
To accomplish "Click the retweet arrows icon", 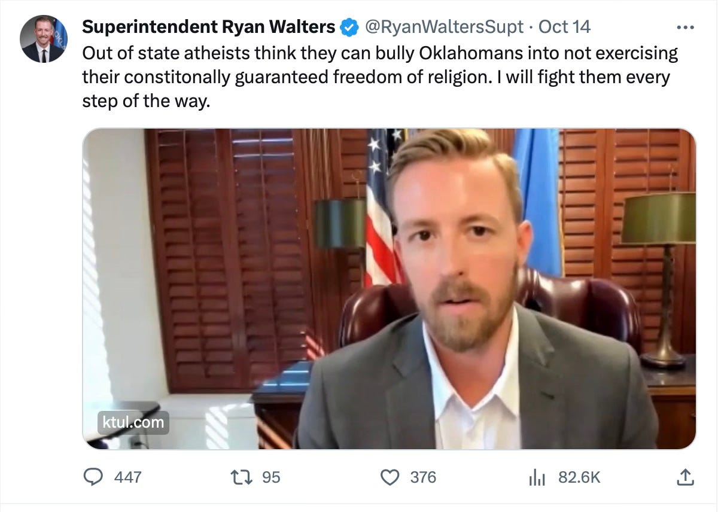I will 241,477.
